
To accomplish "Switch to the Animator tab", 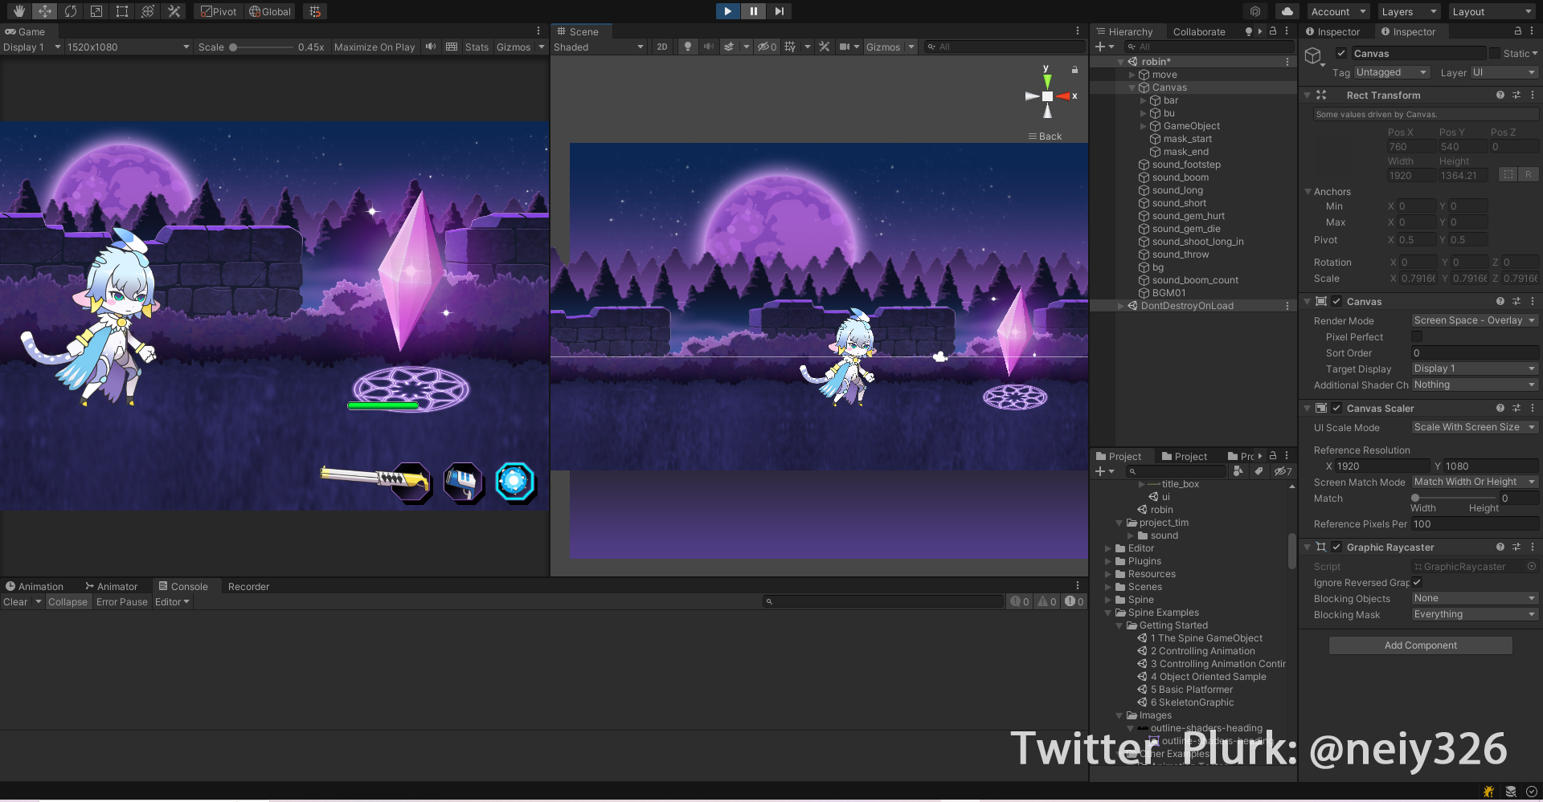I will pyautogui.click(x=111, y=586).
